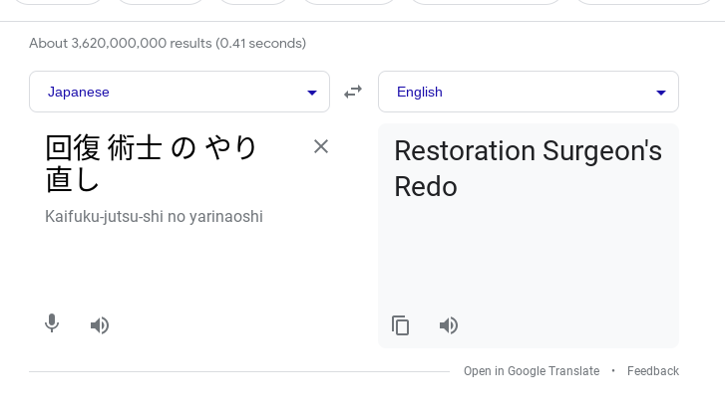The image size is (725, 416).
Task: Start voice input with the microphone
Action: [52, 324]
